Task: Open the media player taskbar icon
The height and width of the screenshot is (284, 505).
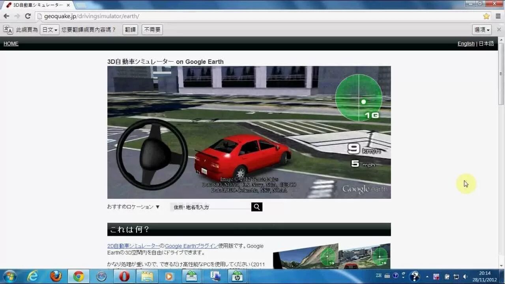Action: coord(169,277)
